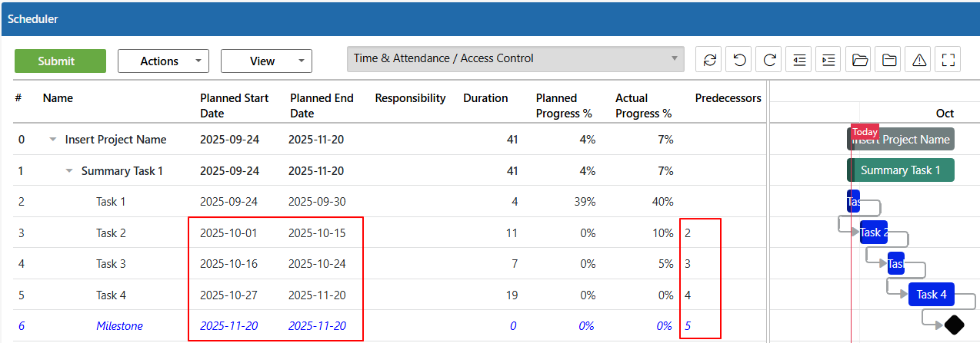Viewport: 980px width, 343px height.
Task: Click the black milestone diamond marker
Action: (x=954, y=325)
